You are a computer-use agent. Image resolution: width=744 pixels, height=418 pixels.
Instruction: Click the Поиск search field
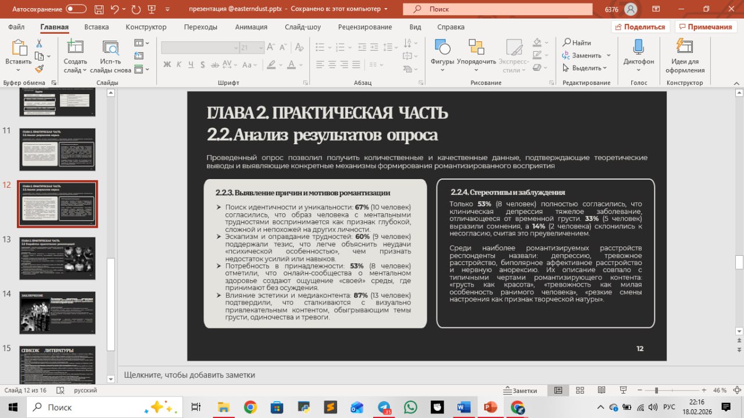click(499, 9)
